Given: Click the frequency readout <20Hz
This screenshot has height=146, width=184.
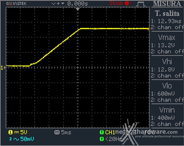Looking at the screenshot, I should click(114, 139).
